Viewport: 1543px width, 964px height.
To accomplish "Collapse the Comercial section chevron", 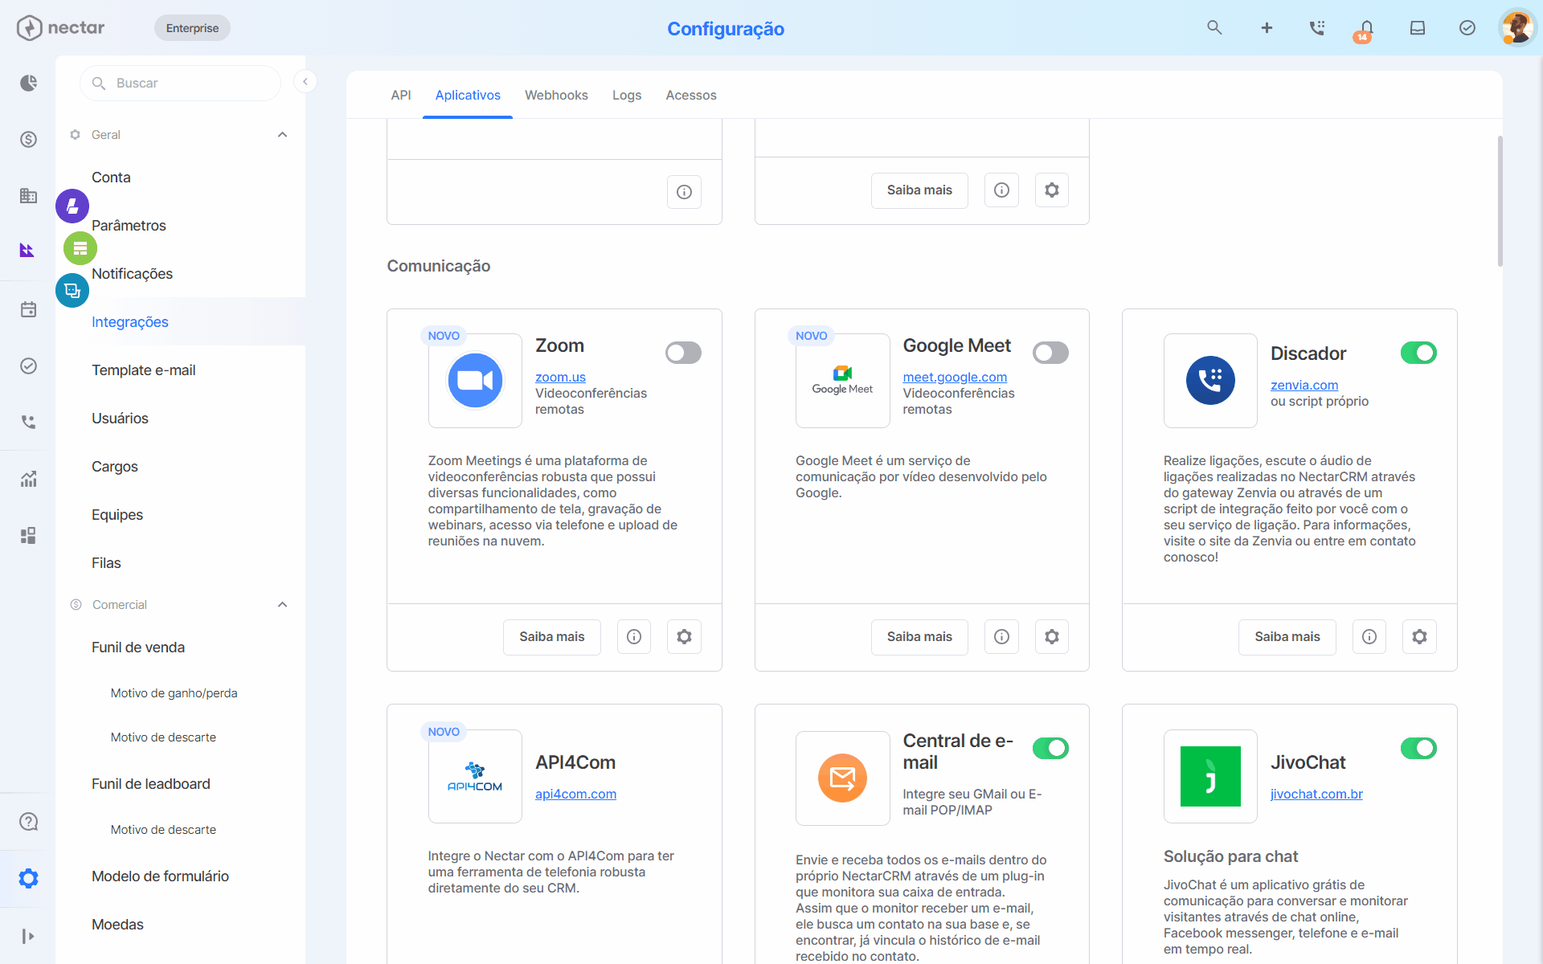I will coord(282,604).
